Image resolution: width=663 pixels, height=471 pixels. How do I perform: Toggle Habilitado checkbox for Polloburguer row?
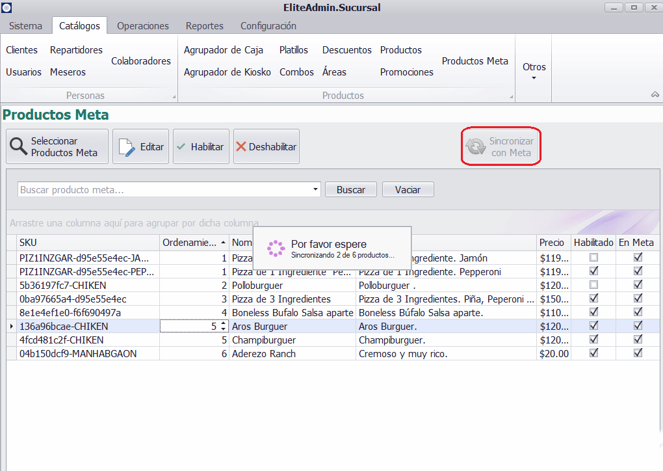(x=593, y=285)
